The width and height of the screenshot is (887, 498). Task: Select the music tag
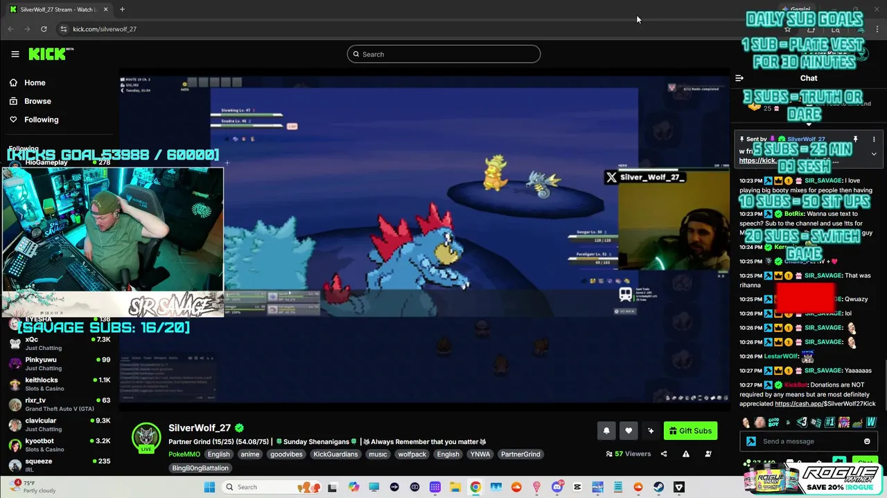pos(378,454)
